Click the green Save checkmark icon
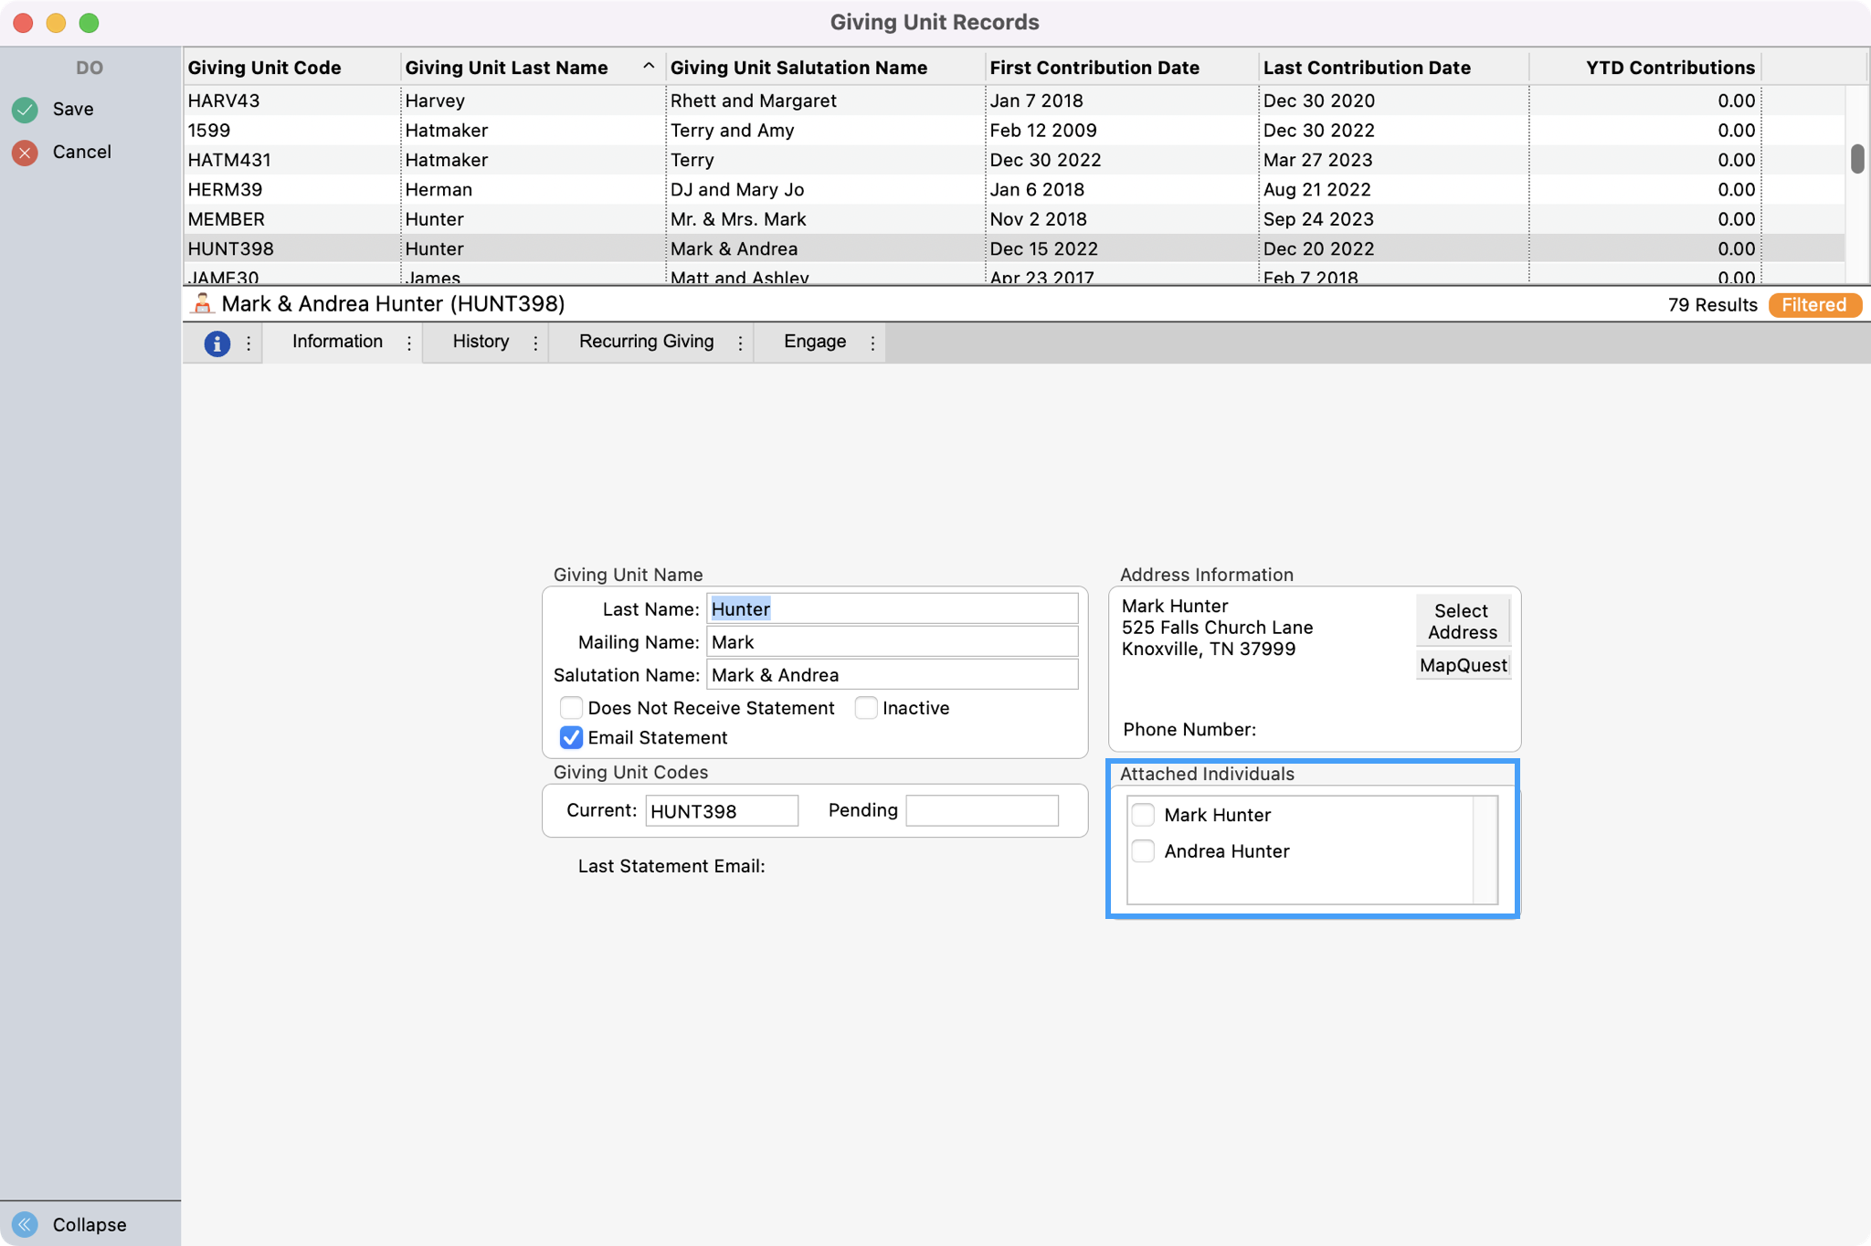 point(26,110)
